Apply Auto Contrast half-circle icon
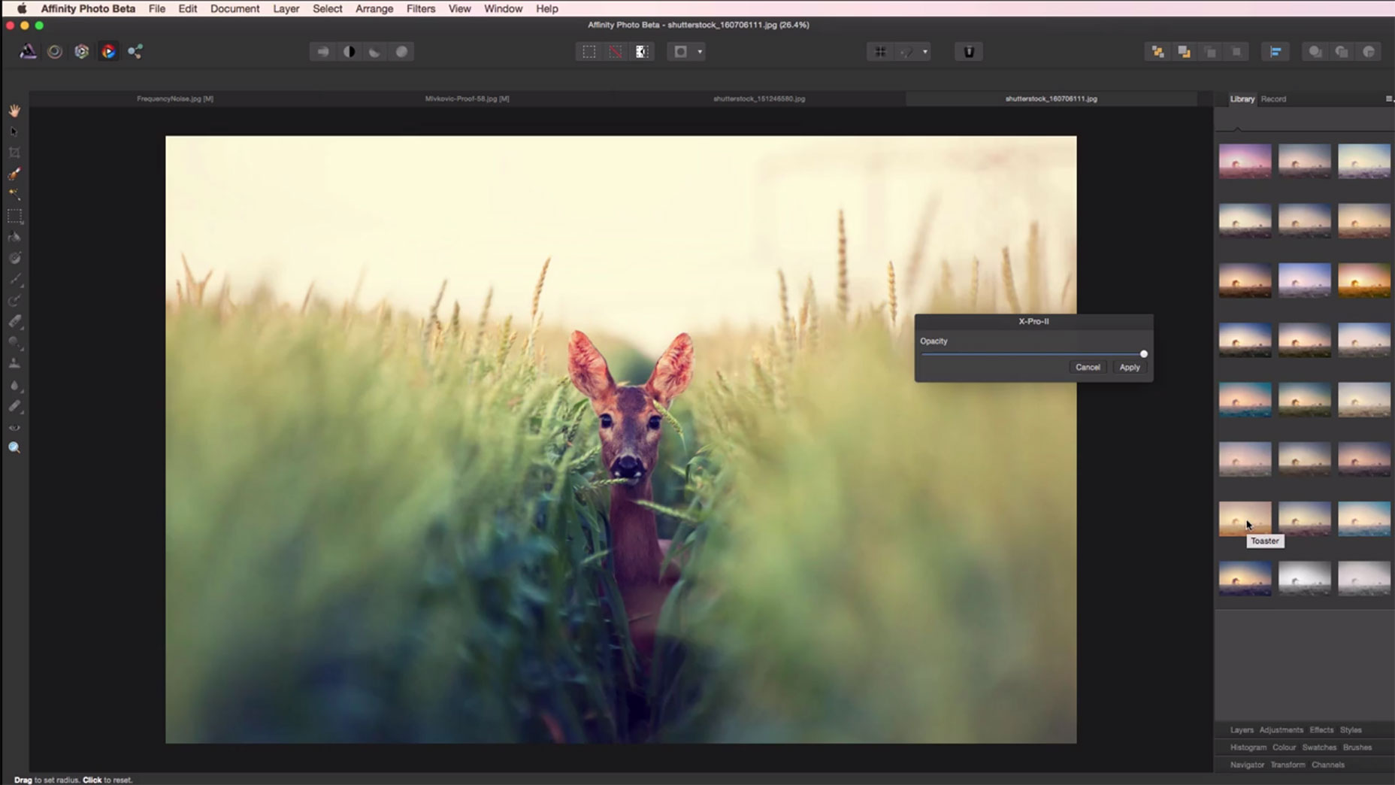The image size is (1395, 785). pyautogui.click(x=350, y=52)
